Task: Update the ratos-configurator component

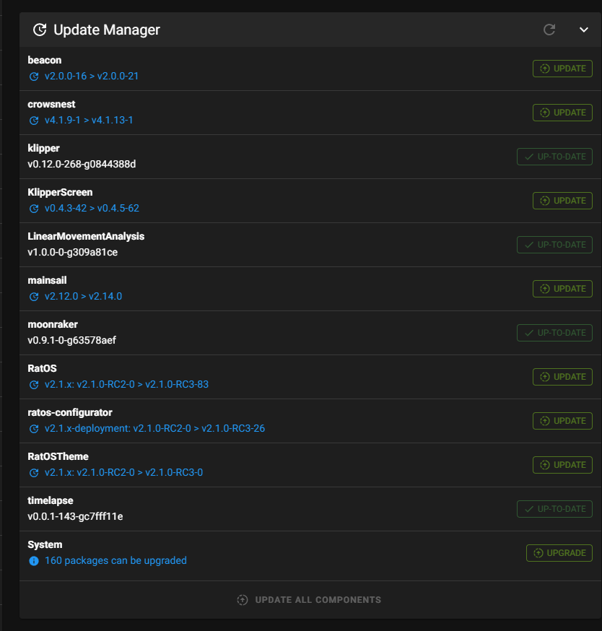Action: click(x=562, y=421)
